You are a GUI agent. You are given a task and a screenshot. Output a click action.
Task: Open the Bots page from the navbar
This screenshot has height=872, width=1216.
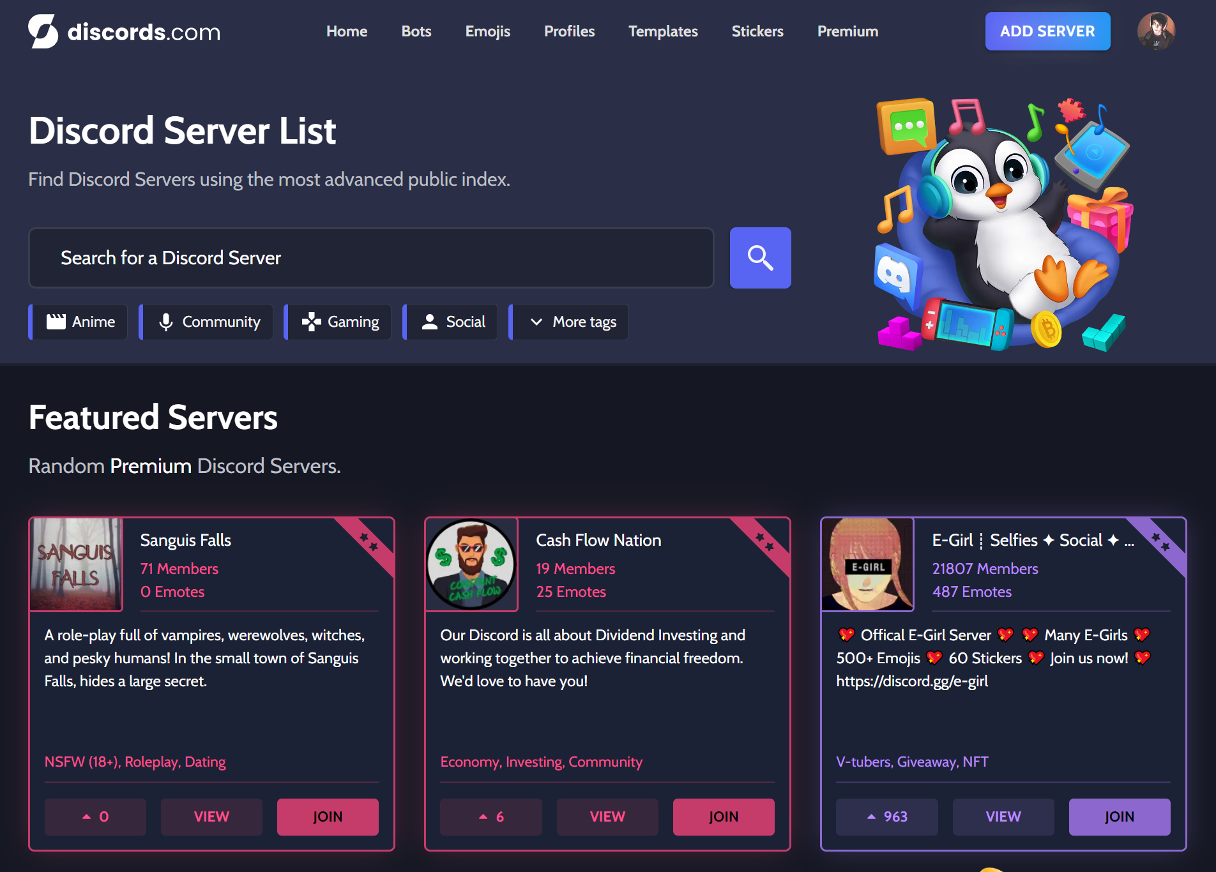point(416,31)
